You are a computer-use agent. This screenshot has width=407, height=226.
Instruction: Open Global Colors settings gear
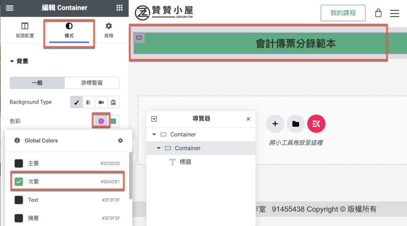120,141
